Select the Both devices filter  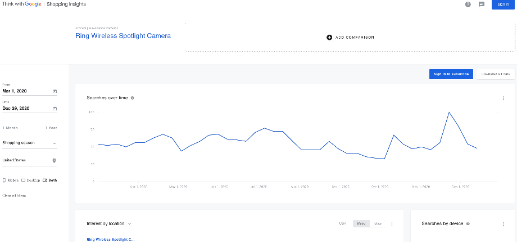click(49, 180)
